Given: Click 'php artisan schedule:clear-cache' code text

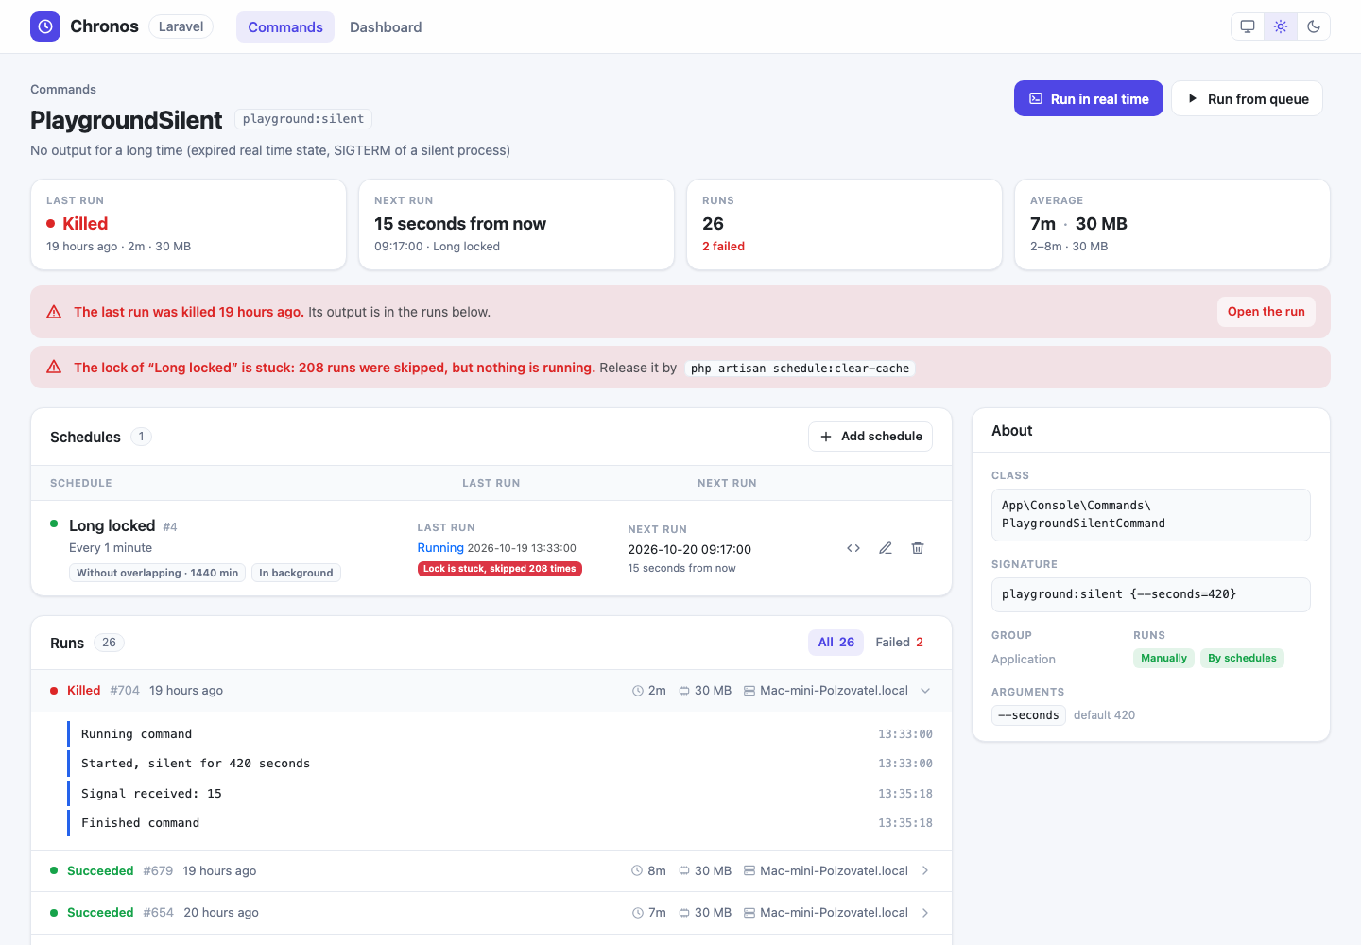Looking at the screenshot, I should pyautogui.click(x=800, y=369).
